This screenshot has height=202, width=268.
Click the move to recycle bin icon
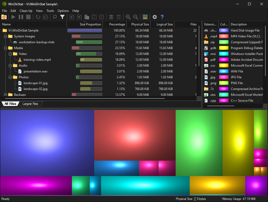point(111,17)
